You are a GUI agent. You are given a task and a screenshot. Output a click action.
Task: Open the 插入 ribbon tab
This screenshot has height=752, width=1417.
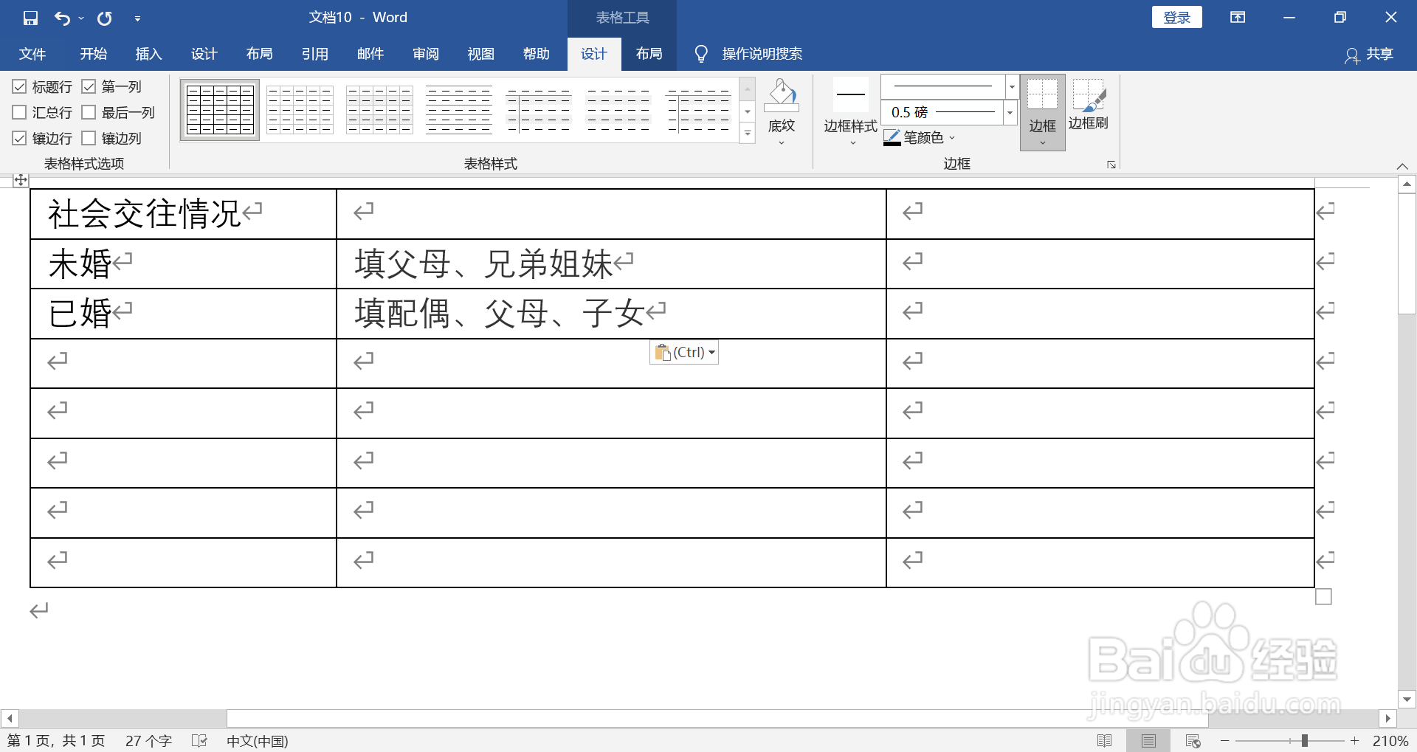[148, 53]
